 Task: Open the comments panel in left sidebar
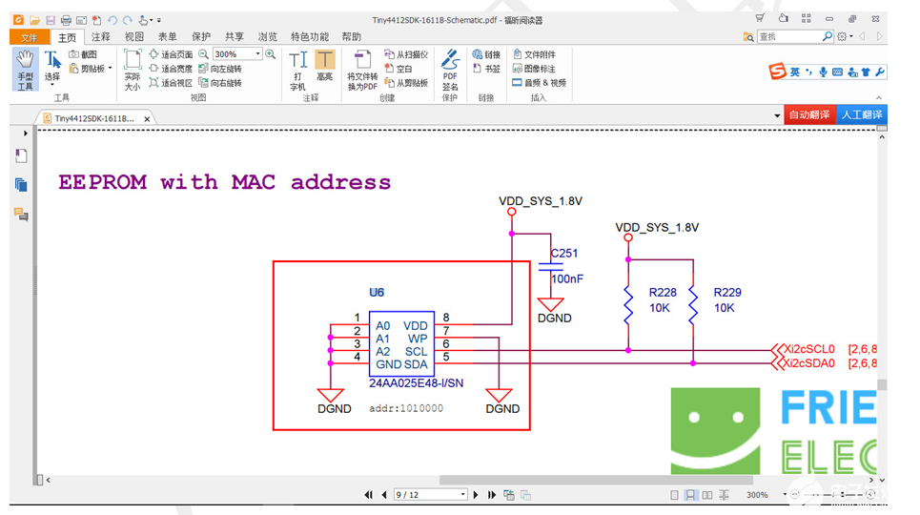(x=21, y=215)
